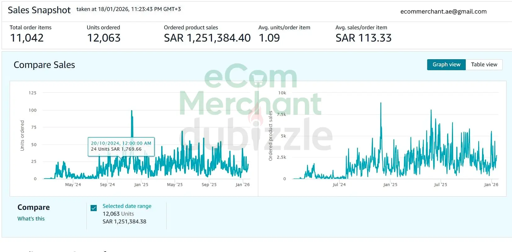This screenshot has height=252, width=512.
Task: Select the Total order items value 11,042
Action: pos(27,38)
